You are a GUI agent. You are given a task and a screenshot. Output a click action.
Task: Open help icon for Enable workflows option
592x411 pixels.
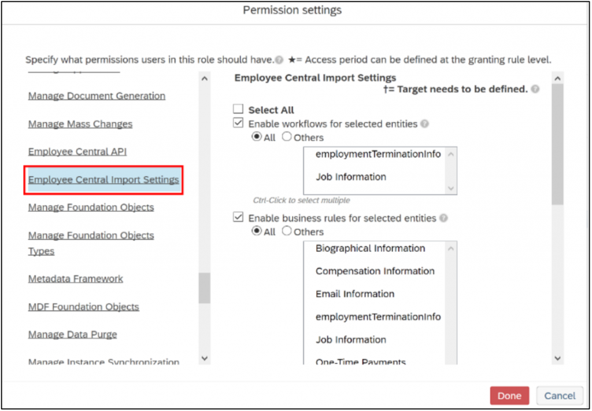(x=425, y=124)
